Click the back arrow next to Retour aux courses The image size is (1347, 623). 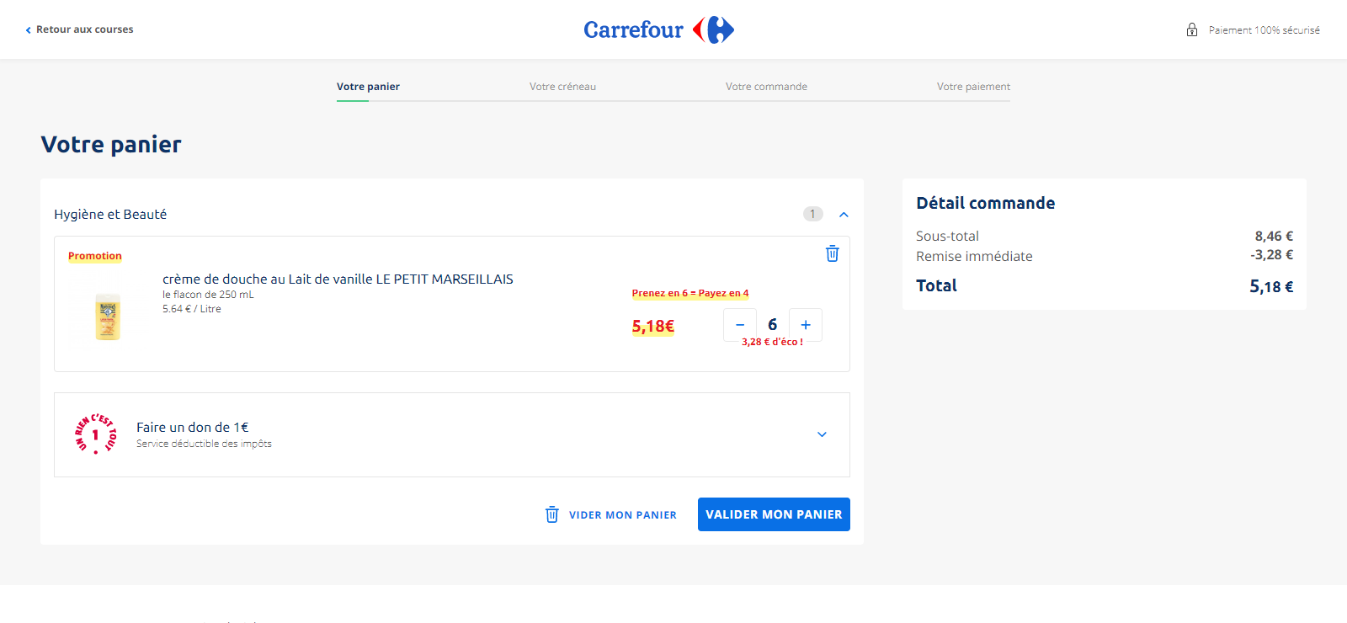pos(29,30)
